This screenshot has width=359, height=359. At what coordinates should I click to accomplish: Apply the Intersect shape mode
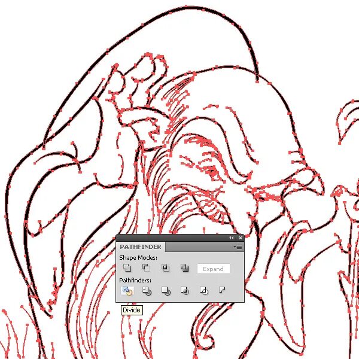click(x=165, y=267)
